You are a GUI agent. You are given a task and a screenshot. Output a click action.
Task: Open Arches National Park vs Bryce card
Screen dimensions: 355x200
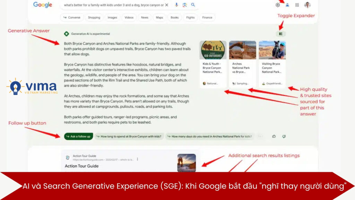[242, 64]
